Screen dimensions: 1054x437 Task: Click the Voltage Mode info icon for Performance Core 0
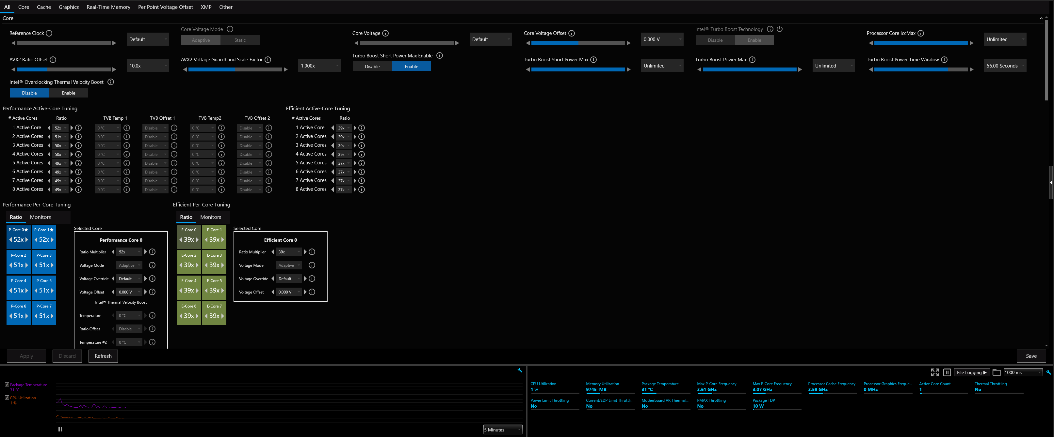152,265
